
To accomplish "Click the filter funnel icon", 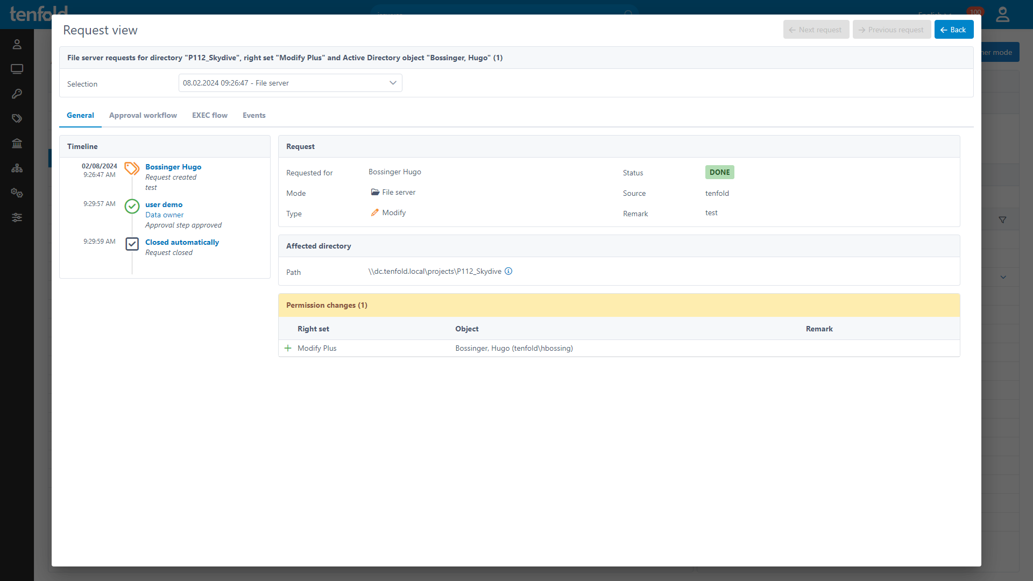I will coord(1002,219).
